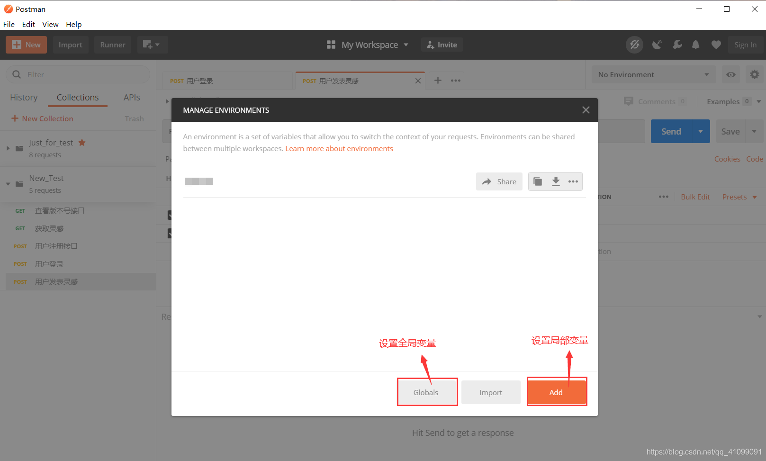Click the Import button in dialog
This screenshot has width=766, height=461.
491,392
